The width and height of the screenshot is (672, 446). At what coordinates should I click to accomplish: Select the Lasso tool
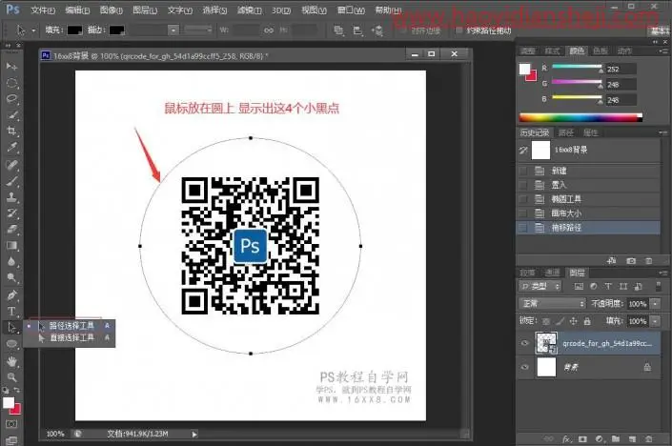click(11, 99)
